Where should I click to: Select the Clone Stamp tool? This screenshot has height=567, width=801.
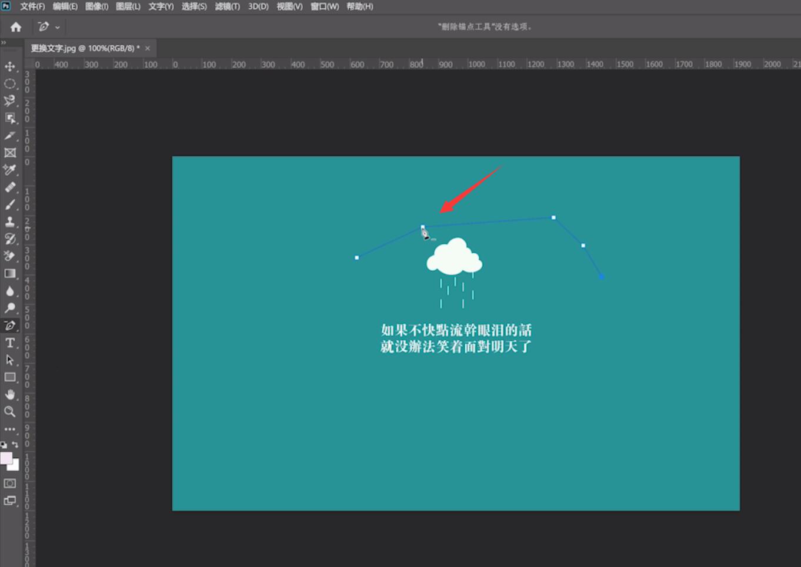click(10, 222)
